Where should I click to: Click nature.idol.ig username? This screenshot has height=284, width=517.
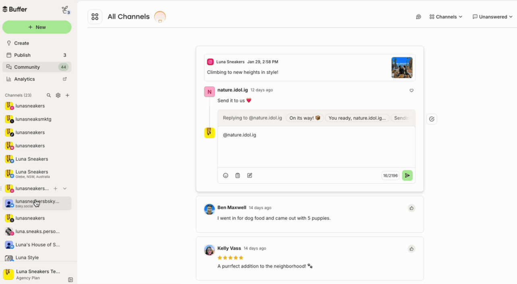233,90
